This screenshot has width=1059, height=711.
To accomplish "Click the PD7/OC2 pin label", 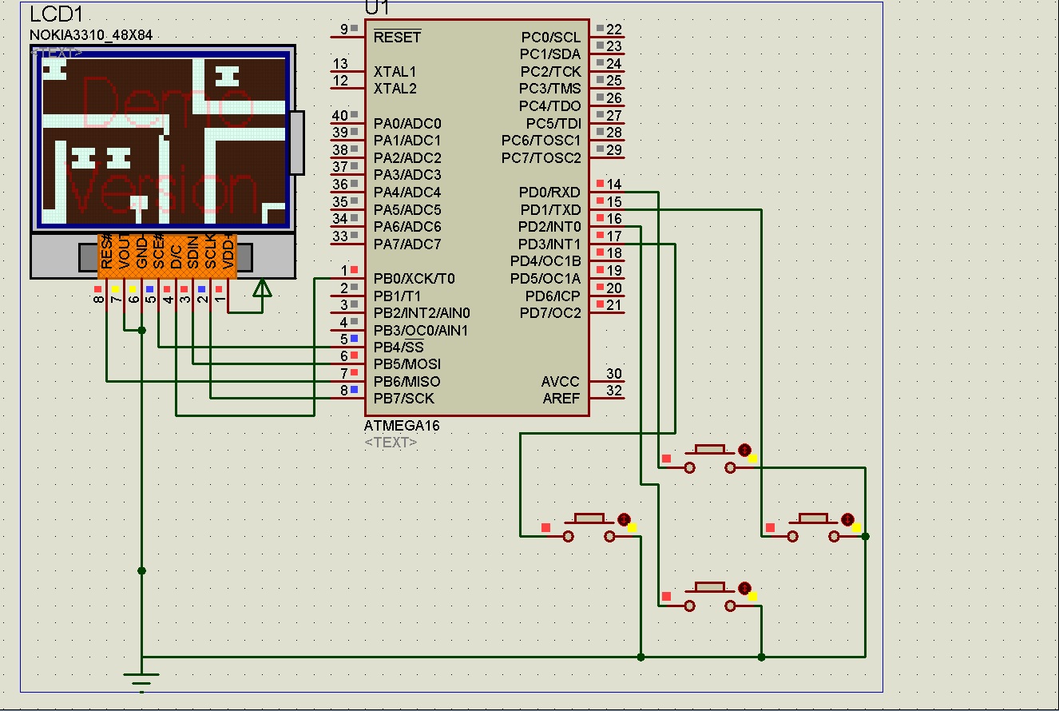I will point(551,313).
